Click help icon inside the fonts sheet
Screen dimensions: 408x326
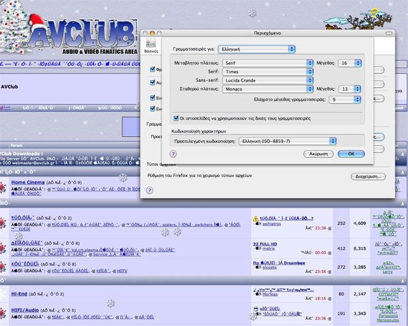pos(173,154)
